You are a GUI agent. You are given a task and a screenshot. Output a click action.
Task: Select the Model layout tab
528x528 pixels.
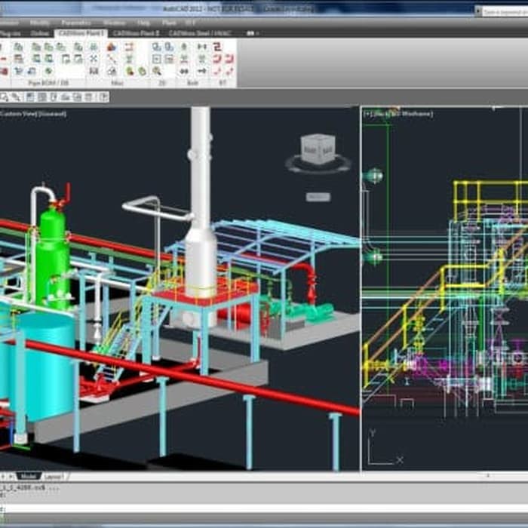(28, 477)
